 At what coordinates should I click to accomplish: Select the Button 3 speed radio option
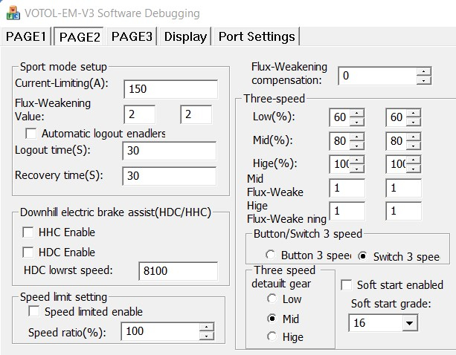point(270,256)
